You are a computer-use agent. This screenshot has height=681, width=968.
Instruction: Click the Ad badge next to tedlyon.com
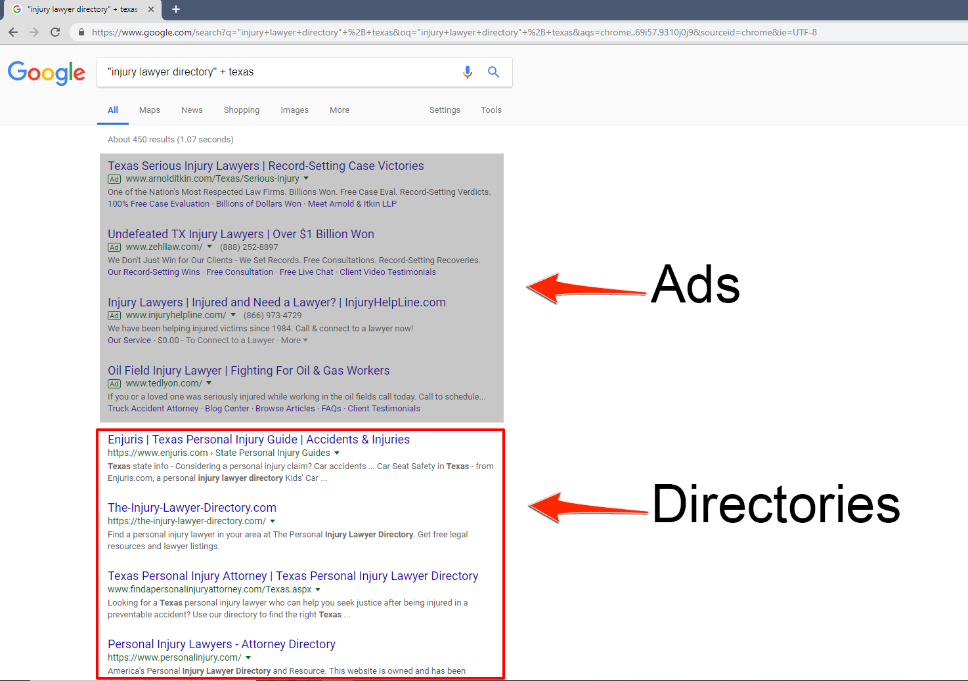pyautogui.click(x=114, y=383)
